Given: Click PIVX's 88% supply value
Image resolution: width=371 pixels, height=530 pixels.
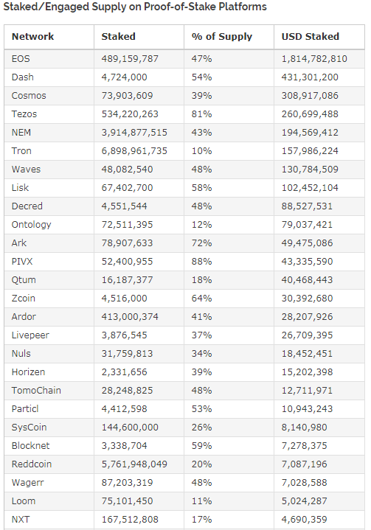Looking at the screenshot, I should (x=201, y=261).
